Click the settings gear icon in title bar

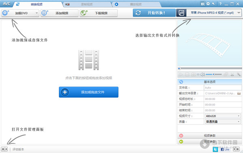[x=208, y=4]
